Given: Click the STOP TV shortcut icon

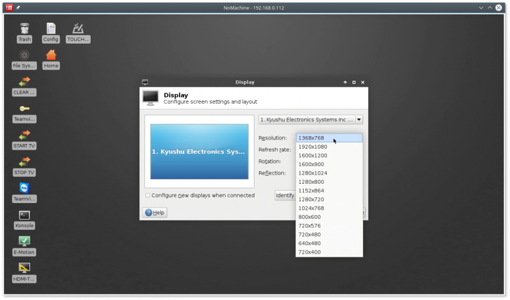Looking at the screenshot, I should click(x=24, y=162).
